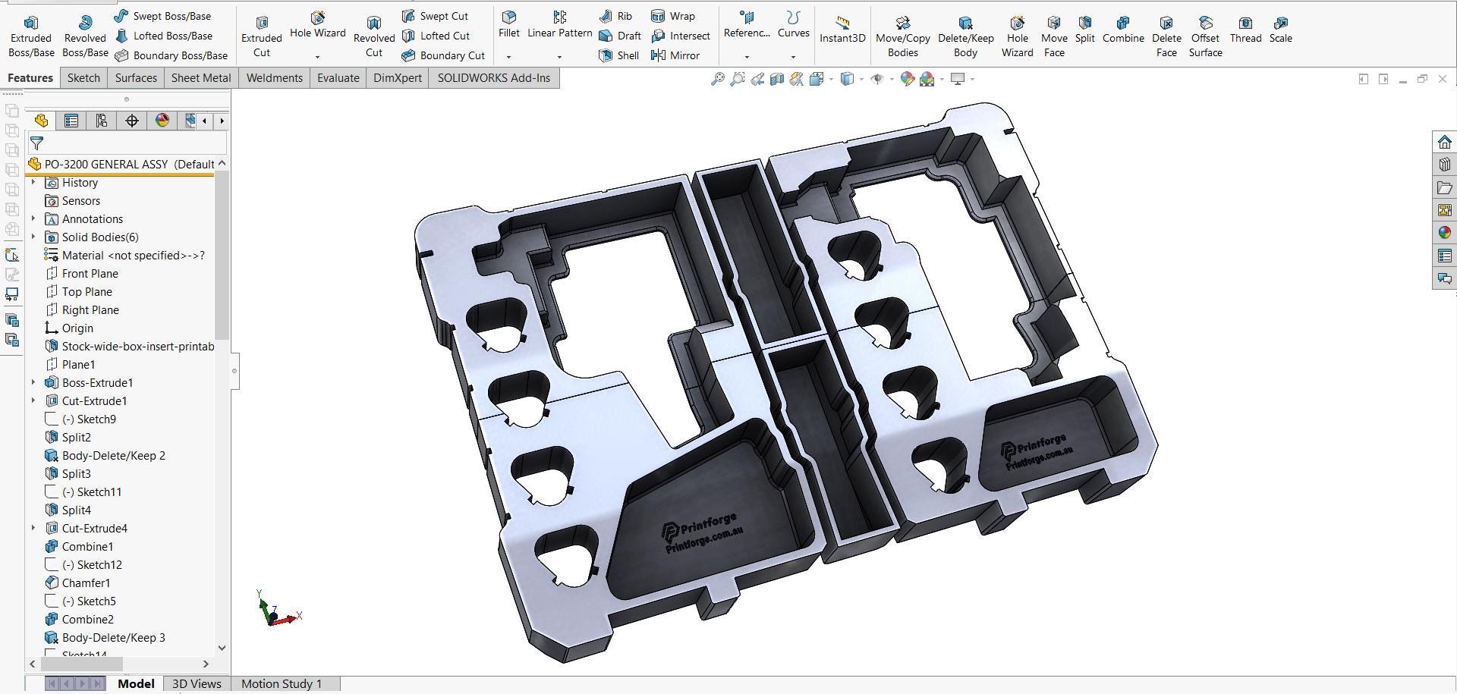Open the Motion Study 1 tab
The width and height of the screenshot is (1457, 694).
(x=282, y=683)
